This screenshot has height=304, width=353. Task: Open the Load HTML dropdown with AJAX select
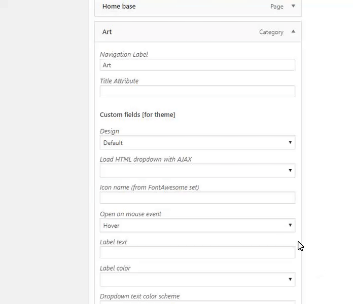tap(197, 170)
